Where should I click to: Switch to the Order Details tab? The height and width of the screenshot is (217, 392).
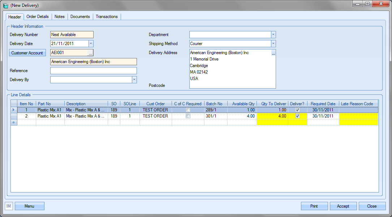tap(38, 17)
